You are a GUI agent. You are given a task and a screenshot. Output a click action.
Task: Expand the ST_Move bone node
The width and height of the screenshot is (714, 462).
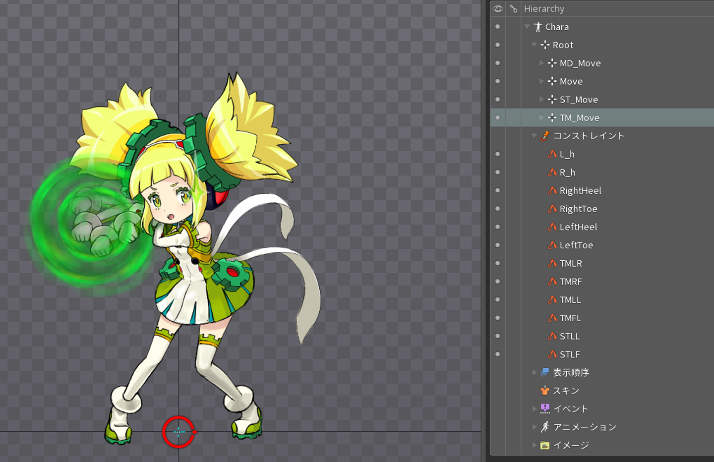click(541, 100)
